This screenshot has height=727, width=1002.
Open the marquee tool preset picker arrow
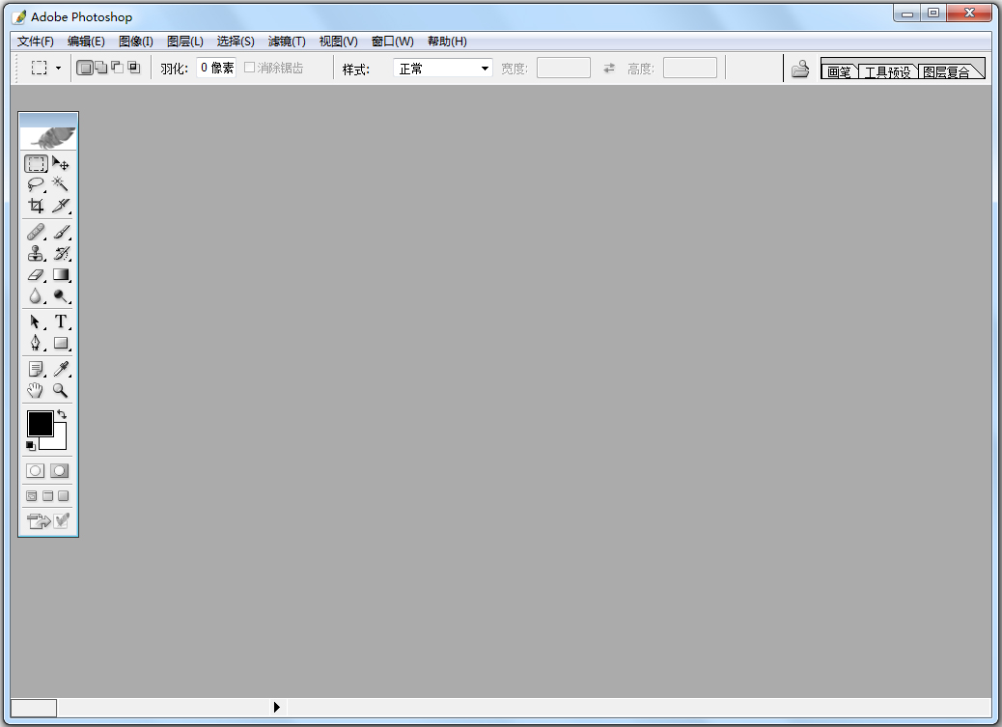coord(58,69)
